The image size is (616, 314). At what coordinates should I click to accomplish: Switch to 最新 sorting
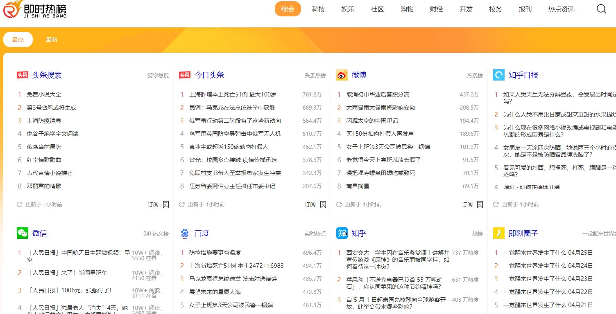coord(52,40)
